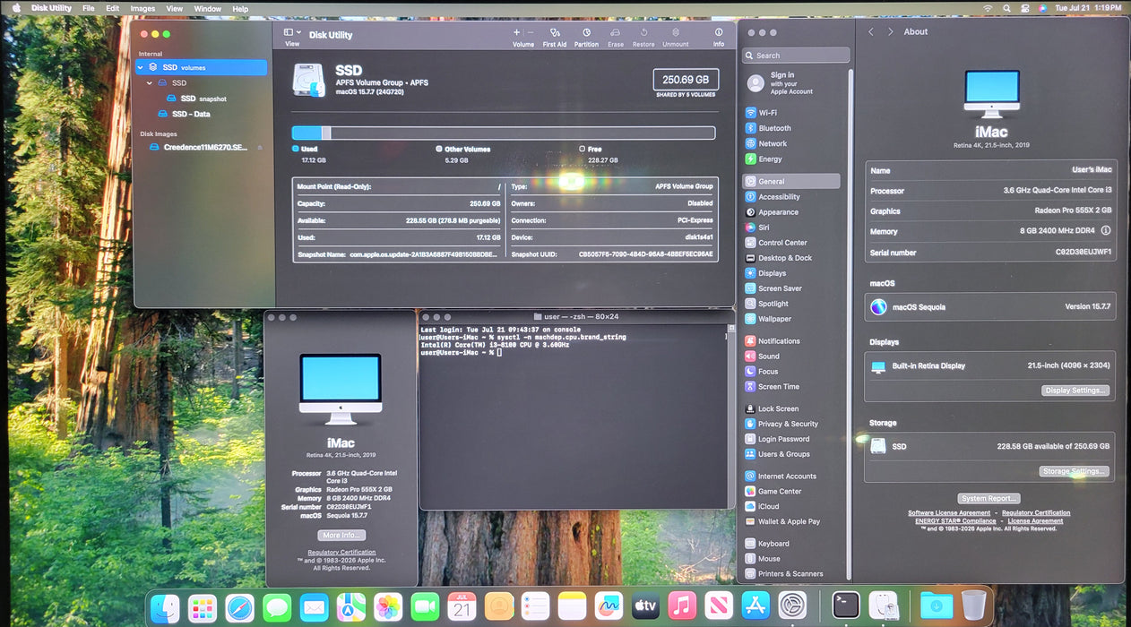This screenshot has height=627, width=1131.
Task: Sign in with your Apple Account
Action: click(x=780, y=82)
